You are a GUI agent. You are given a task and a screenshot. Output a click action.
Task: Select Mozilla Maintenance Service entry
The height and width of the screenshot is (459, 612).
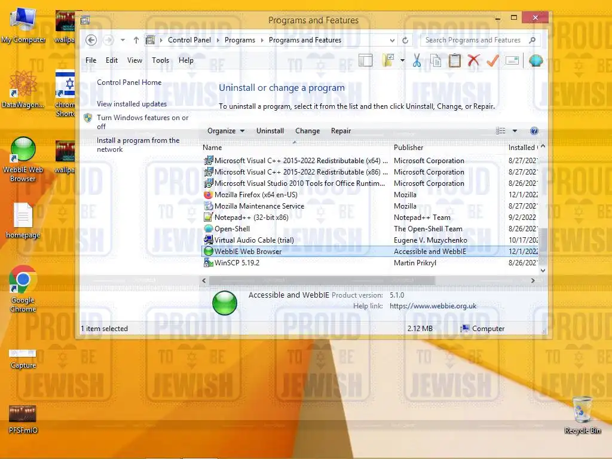(x=370, y=206)
